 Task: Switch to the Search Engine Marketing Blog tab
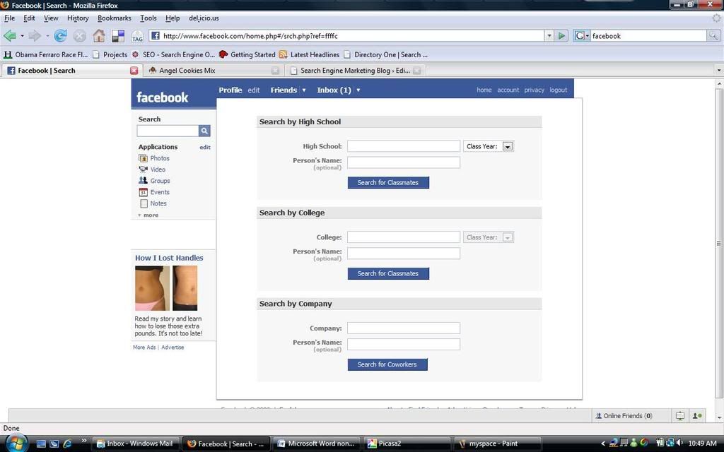click(355, 70)
